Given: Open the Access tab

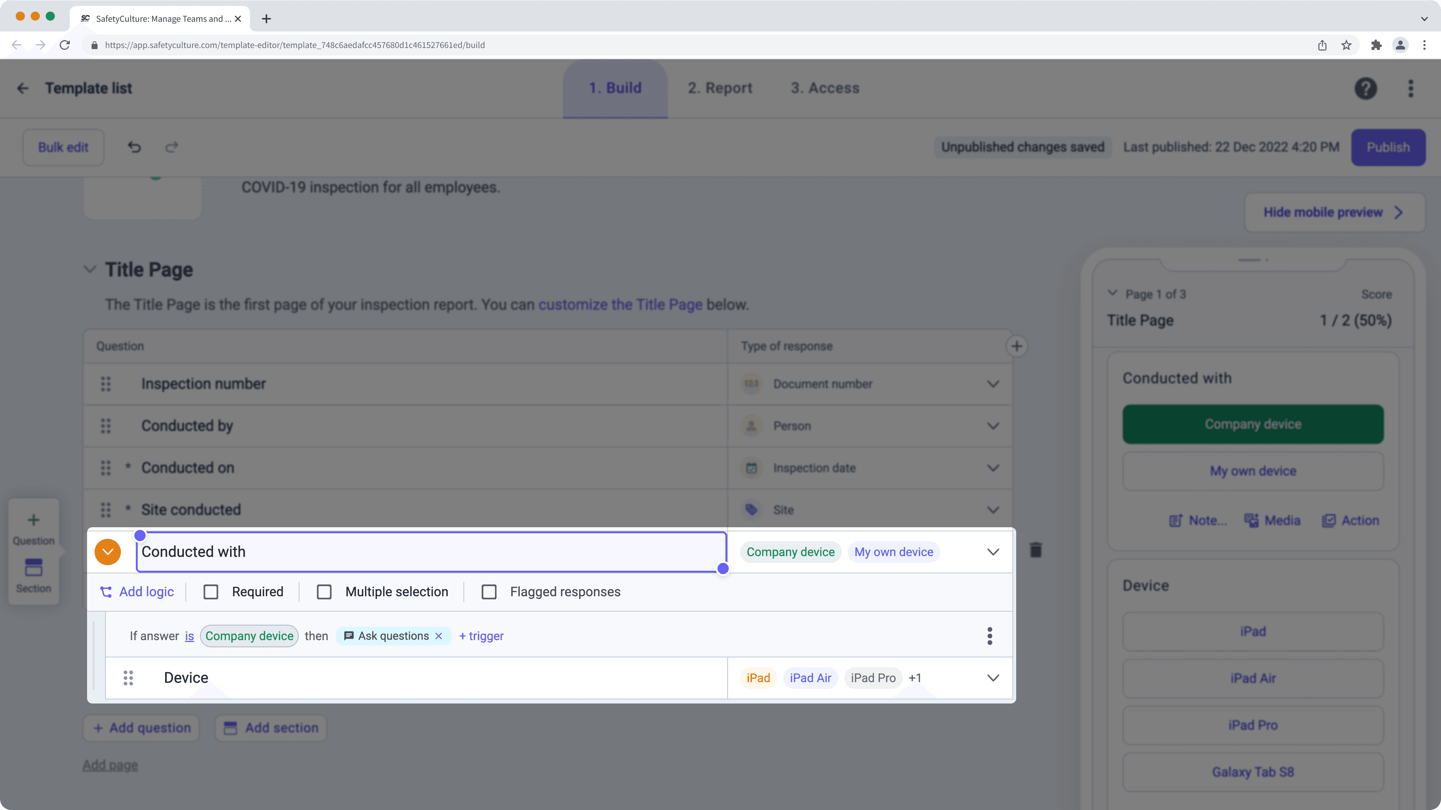Looking at the screenshot, I should [x=824, y=88].
